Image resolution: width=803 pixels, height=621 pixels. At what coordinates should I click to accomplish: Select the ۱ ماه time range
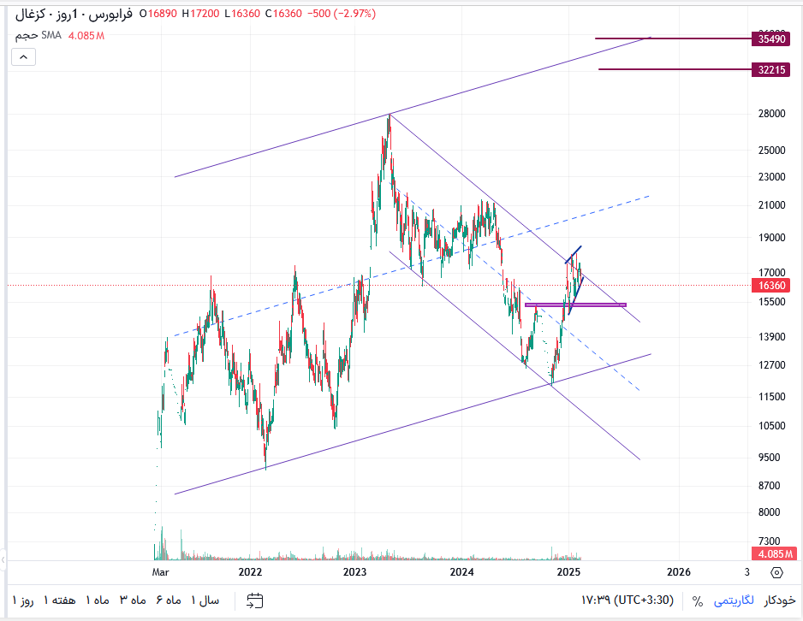pyautogui.click(x=98, y=600)
